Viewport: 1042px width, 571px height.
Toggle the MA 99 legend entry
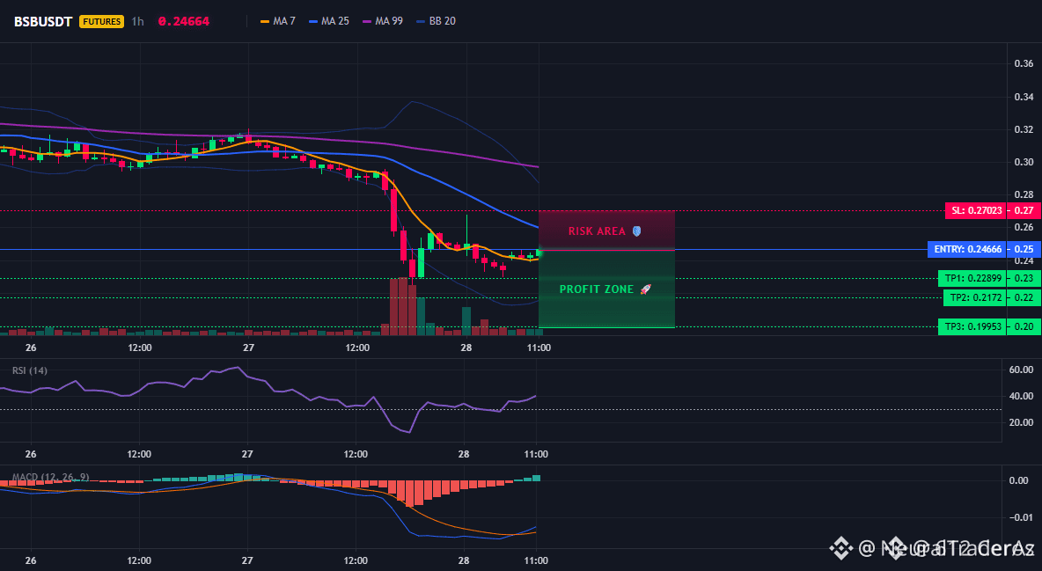click(383, 21)
